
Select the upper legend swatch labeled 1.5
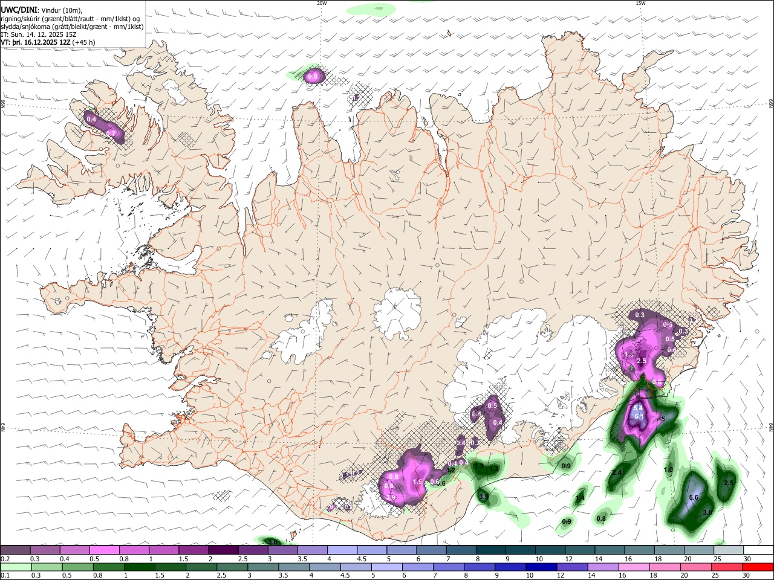pos(193,550)
